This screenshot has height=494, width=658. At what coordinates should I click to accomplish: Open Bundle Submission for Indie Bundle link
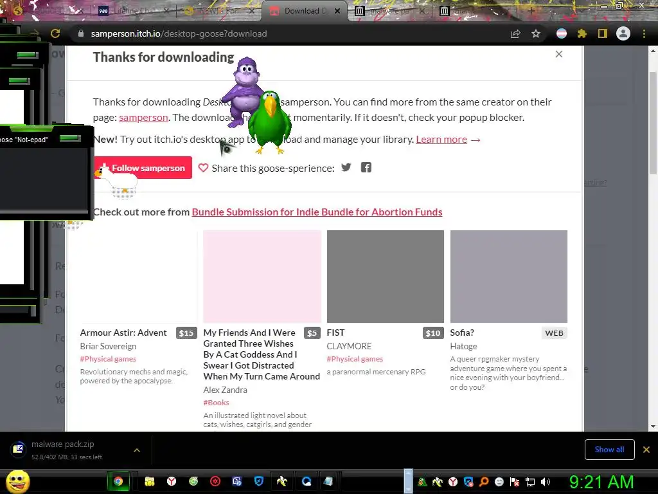(317, 212)
